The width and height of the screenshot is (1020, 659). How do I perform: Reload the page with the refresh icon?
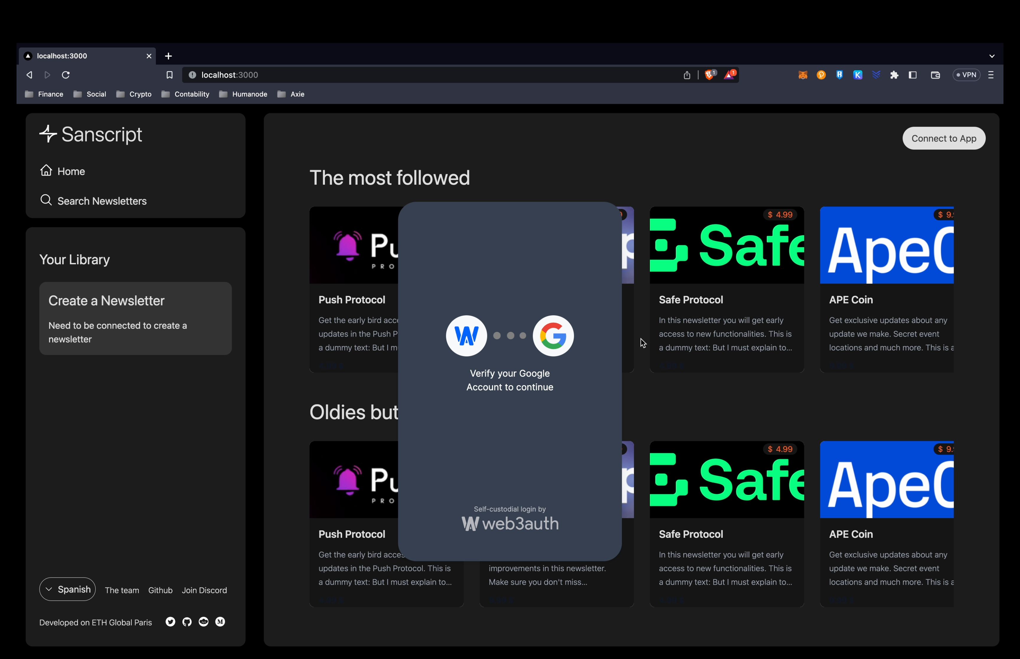[66, 75]
